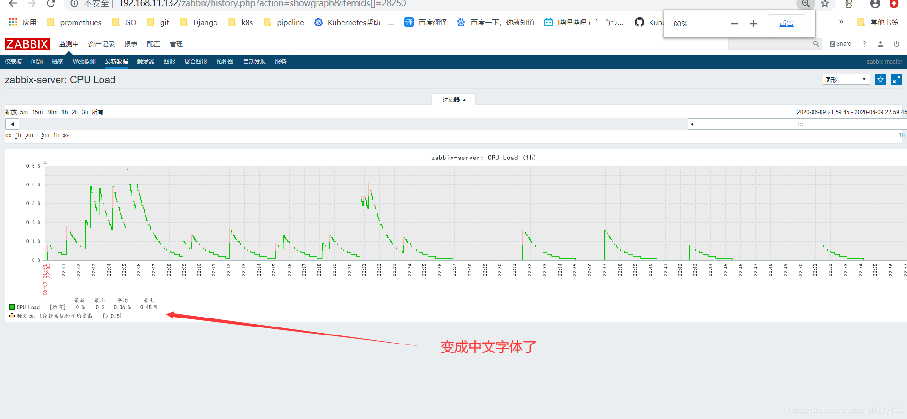Open the Django bookmark folder

click(199, 22)
